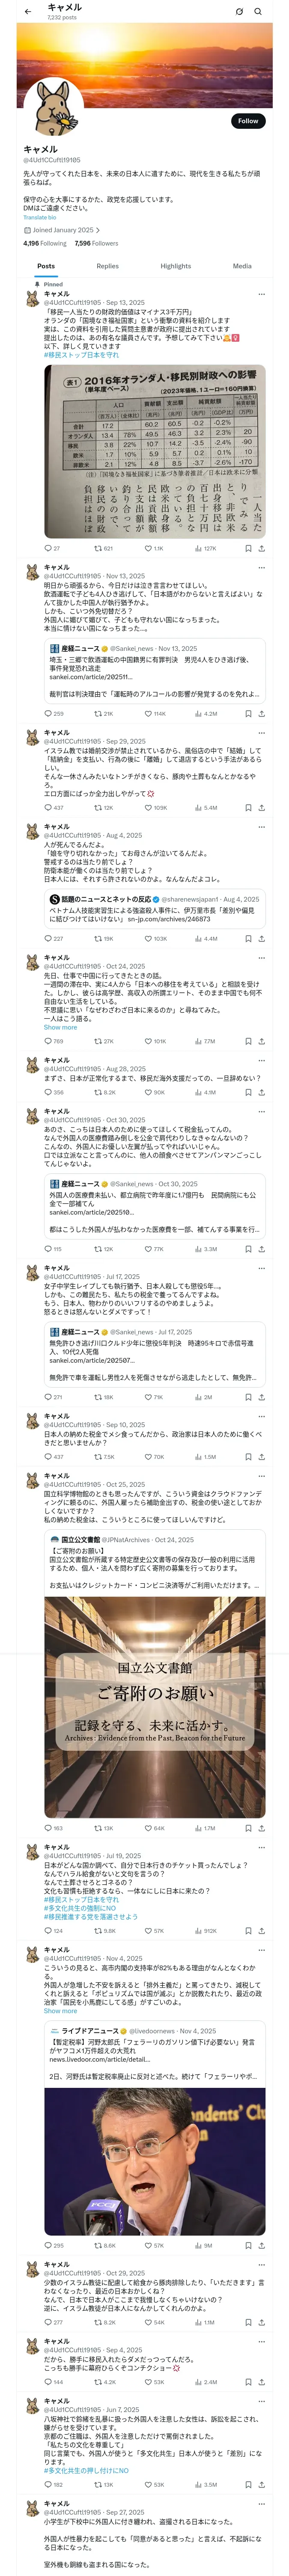
Task: Follow the キャメル account
Action: [247, 121]
